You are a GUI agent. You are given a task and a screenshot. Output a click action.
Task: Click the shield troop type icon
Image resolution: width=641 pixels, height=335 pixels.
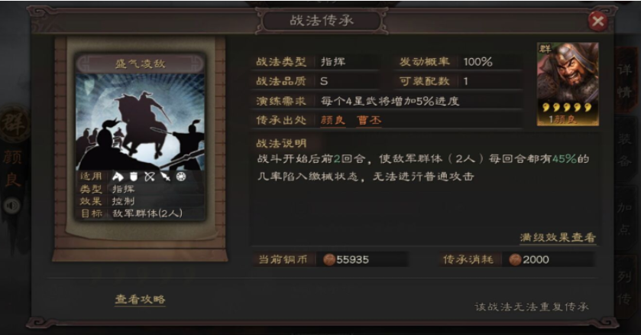tap(134, 176)
